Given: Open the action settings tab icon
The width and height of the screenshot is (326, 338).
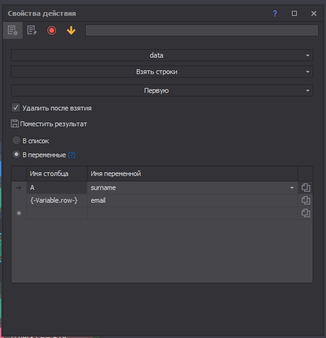Looking at the screenshot, I should (x=13, y=30).
